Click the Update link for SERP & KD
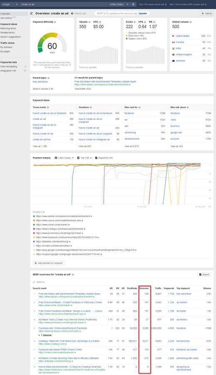216x375 pixels. [x=143, y=14]
